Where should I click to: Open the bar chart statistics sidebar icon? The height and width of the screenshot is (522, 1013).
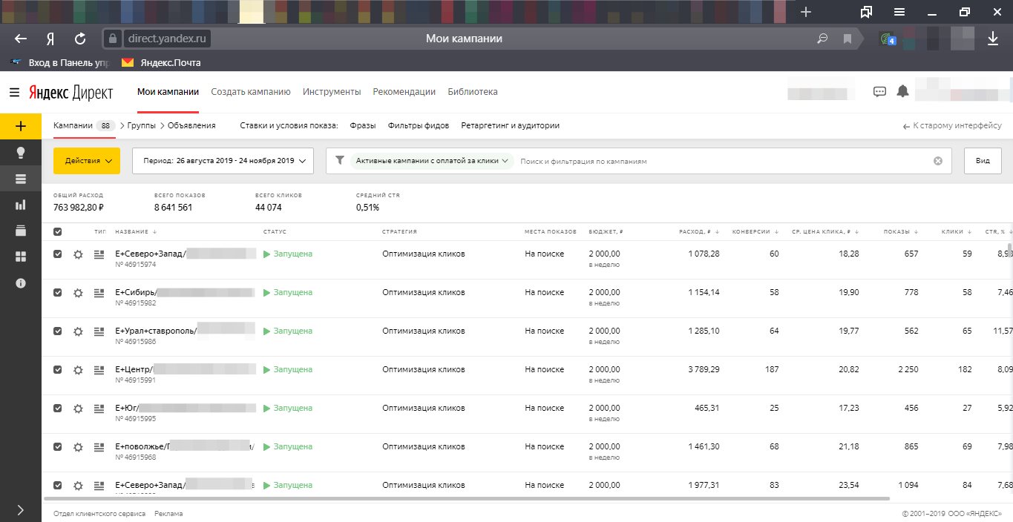click(x=20, y=205)
